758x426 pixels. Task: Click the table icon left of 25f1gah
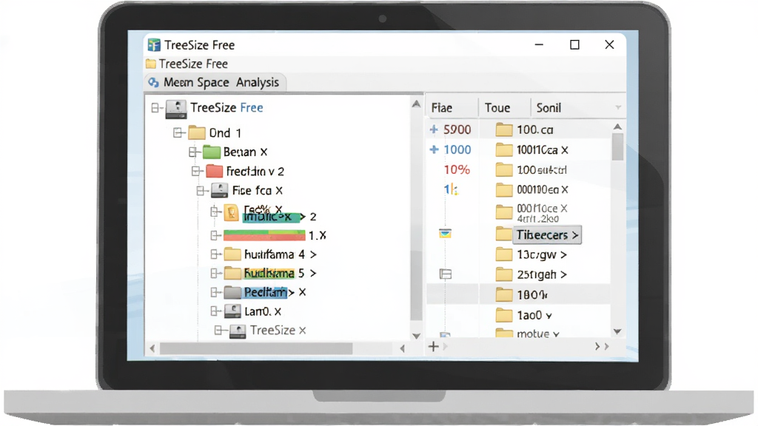tap(445, 274)
